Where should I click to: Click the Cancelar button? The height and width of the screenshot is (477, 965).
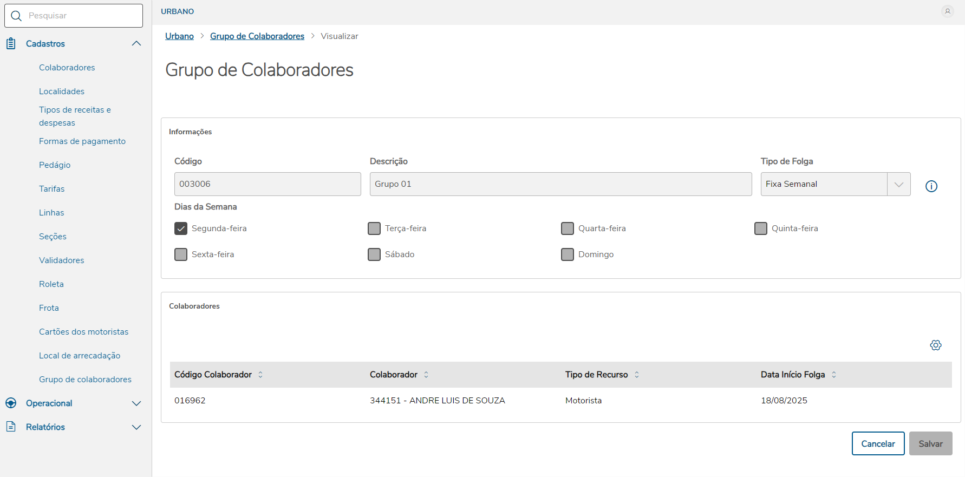coord(878,443)
